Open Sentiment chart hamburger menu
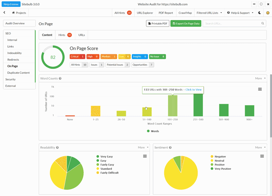This screenshot has width=272, height=196. [x=262, y=156]
